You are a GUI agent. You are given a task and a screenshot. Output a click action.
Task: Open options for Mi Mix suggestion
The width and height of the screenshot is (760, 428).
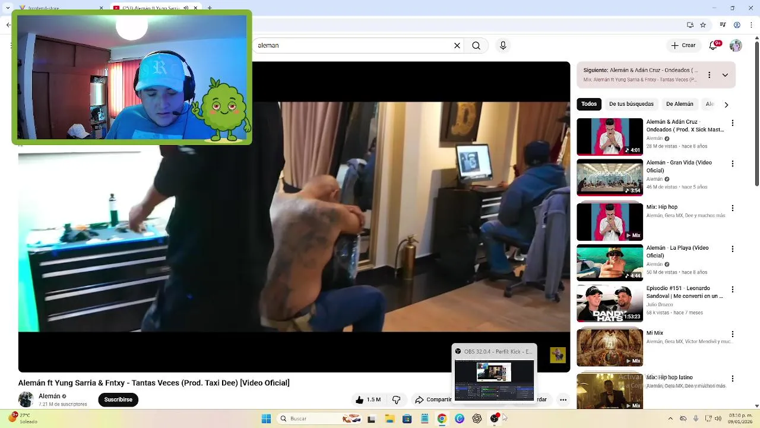click(x=733, y=334)
